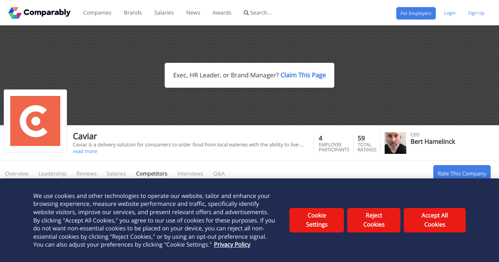This screenshot has width=499, height=262.
Task: Open the Sign Up link
Action: [x=476, y=13]
